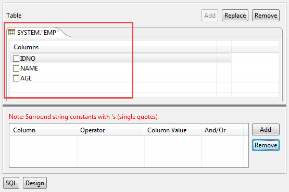The width and height of the screenshot is (289, 192).
Task: Remove the selected condition row
Action: click(266, 145)
